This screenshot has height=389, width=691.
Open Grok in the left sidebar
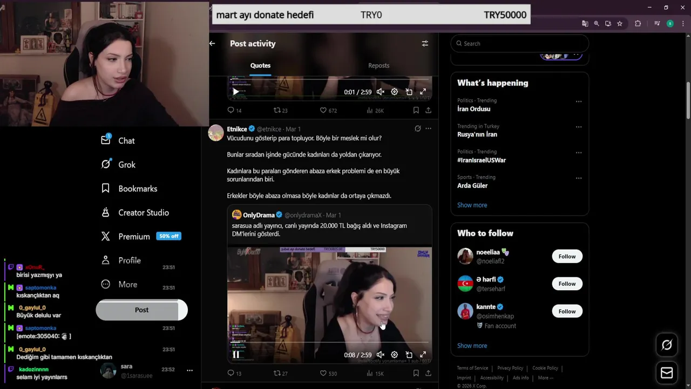point(118,164)
